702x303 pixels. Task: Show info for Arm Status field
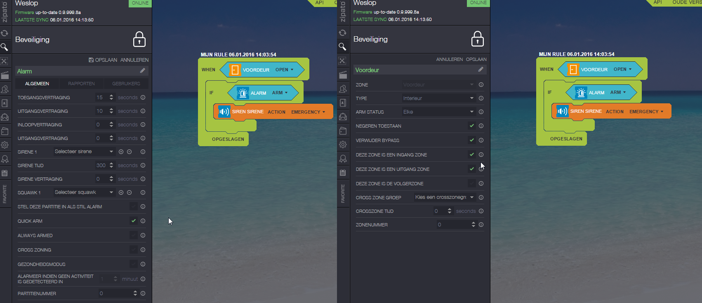(481, 112)
